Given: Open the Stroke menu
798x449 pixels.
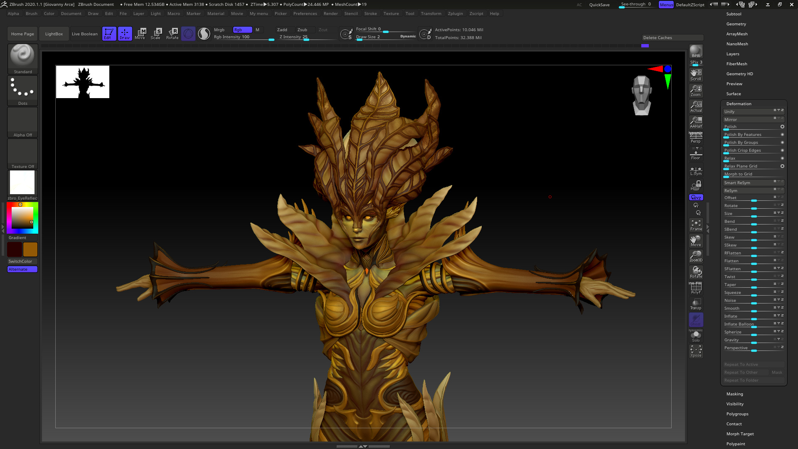Looking at the screenshot, I should [x=370, y=13].
